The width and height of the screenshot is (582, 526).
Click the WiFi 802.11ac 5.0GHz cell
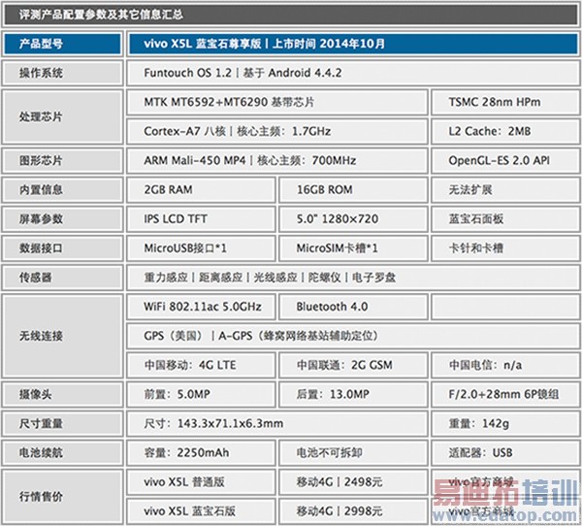201,307
